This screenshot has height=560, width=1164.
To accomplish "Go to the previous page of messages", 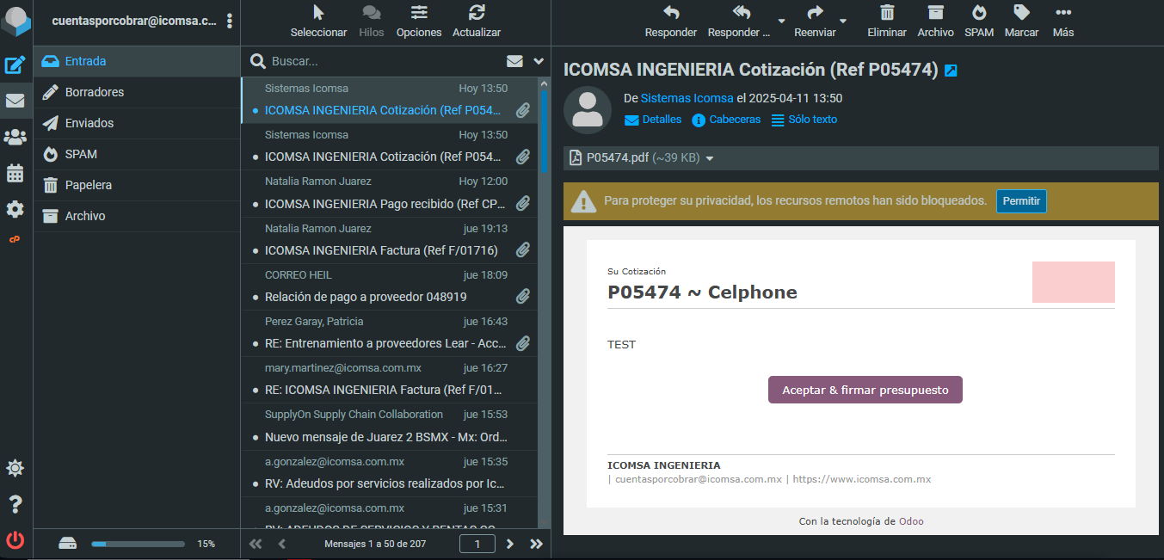I will [282, 544].
